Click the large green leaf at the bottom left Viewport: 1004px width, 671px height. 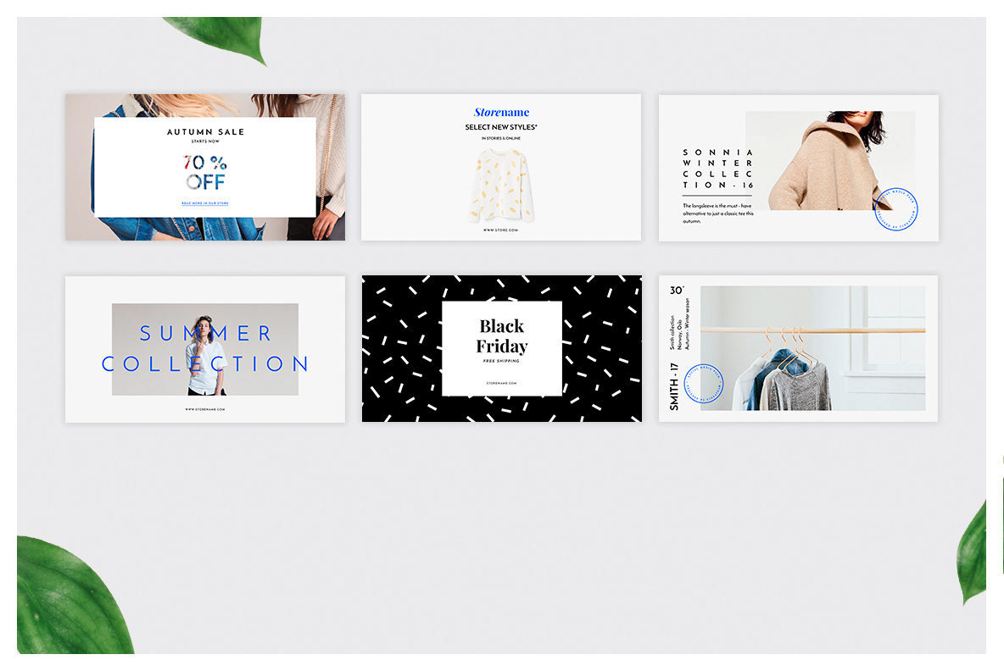pos(72,596)
